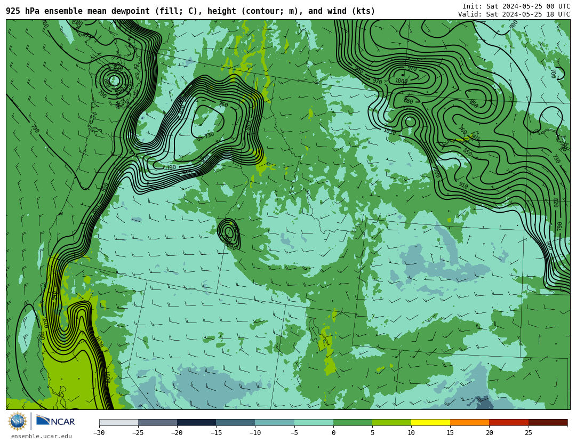
Task: Click the colorbar tick label 25
Action: pyautogui.click(x=528, y=433)
